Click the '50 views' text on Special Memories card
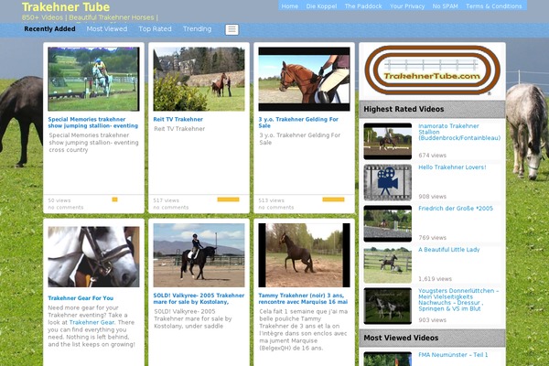Image resolution: width=549 pixels, height=366 pixels. click(x=59, y=200)
